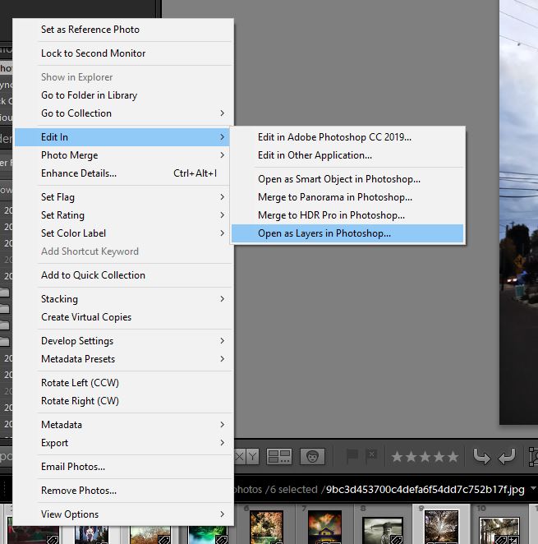Click the Compare view XY icon
The width and height of the screenshot is (538, 544).
click(x=246, y=455)
